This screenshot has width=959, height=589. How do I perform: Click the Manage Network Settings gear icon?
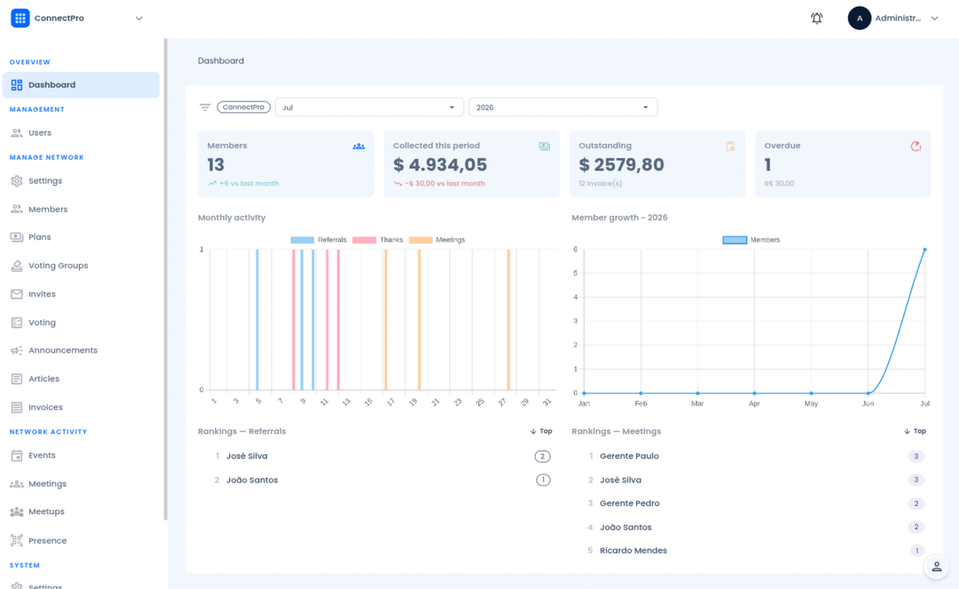point(17,181)
